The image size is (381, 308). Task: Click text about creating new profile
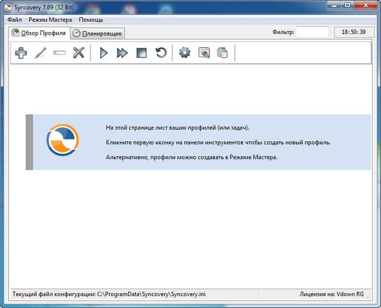point(218,142)
